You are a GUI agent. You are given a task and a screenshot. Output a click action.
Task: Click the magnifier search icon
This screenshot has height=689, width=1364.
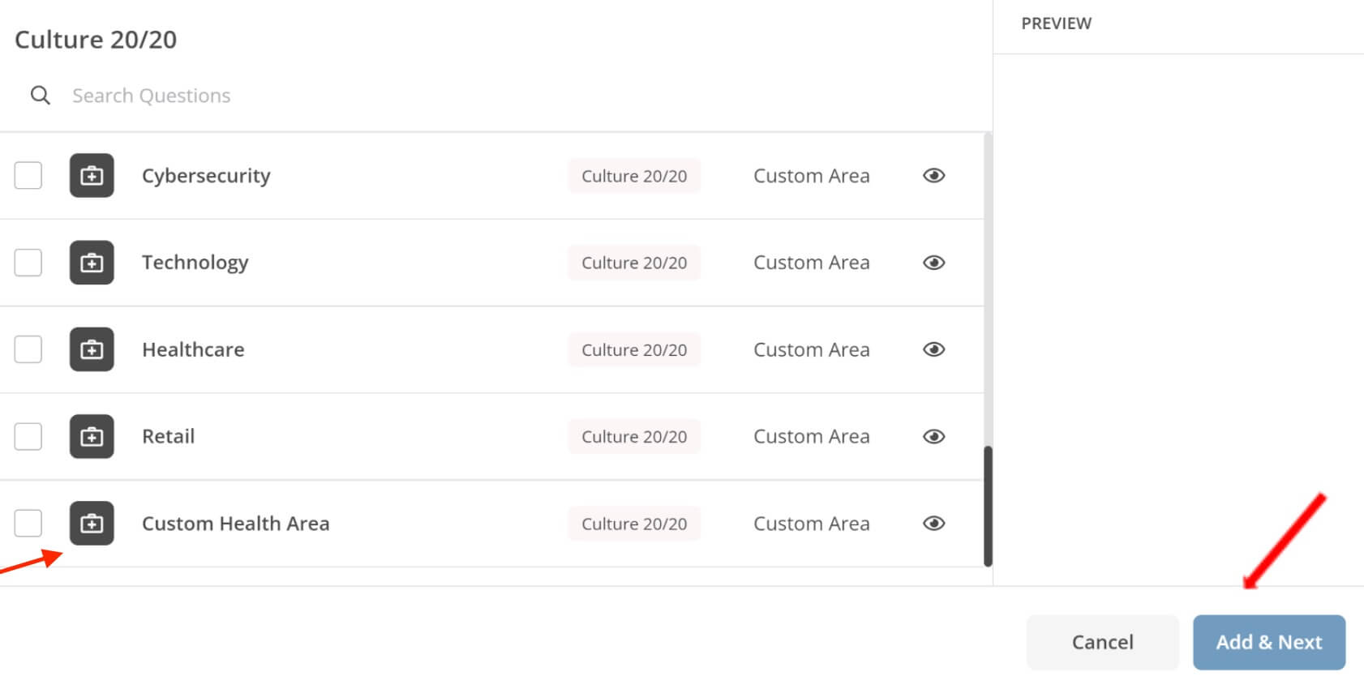pos(41,96)
